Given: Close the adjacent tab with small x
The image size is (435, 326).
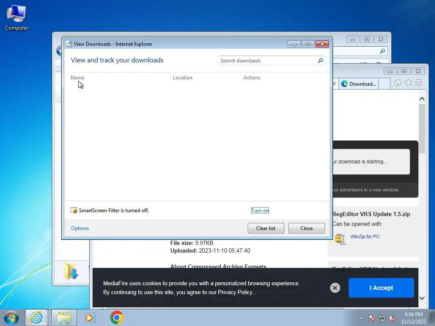Looking at the screenshot, I should tap(335, 84).
